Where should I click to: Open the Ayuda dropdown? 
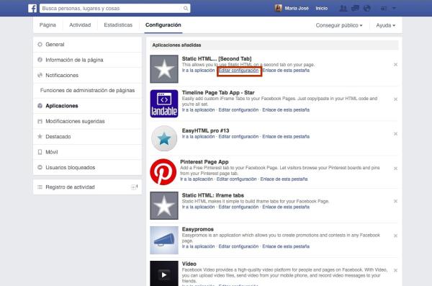pos(385,25)
